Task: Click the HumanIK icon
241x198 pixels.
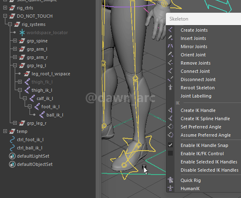Action: [170, 188]
